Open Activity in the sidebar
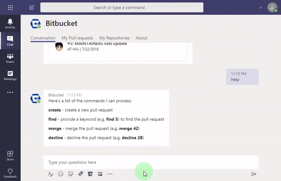281x181 pixels. 10,24
